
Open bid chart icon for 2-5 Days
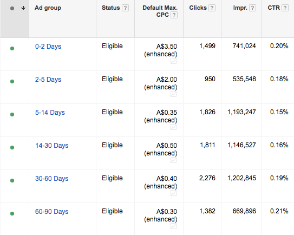pos(174,94)
